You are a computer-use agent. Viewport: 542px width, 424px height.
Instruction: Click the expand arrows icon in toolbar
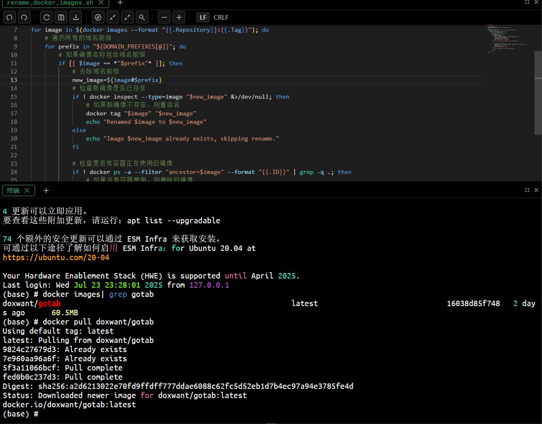click(127, 18)
